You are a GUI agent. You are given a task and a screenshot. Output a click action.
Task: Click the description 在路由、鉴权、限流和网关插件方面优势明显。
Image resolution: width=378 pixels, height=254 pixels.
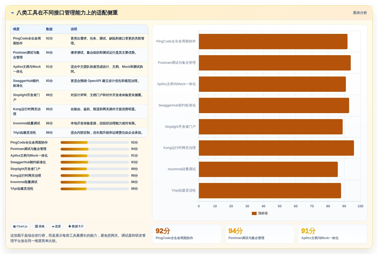tap(104, 109)
